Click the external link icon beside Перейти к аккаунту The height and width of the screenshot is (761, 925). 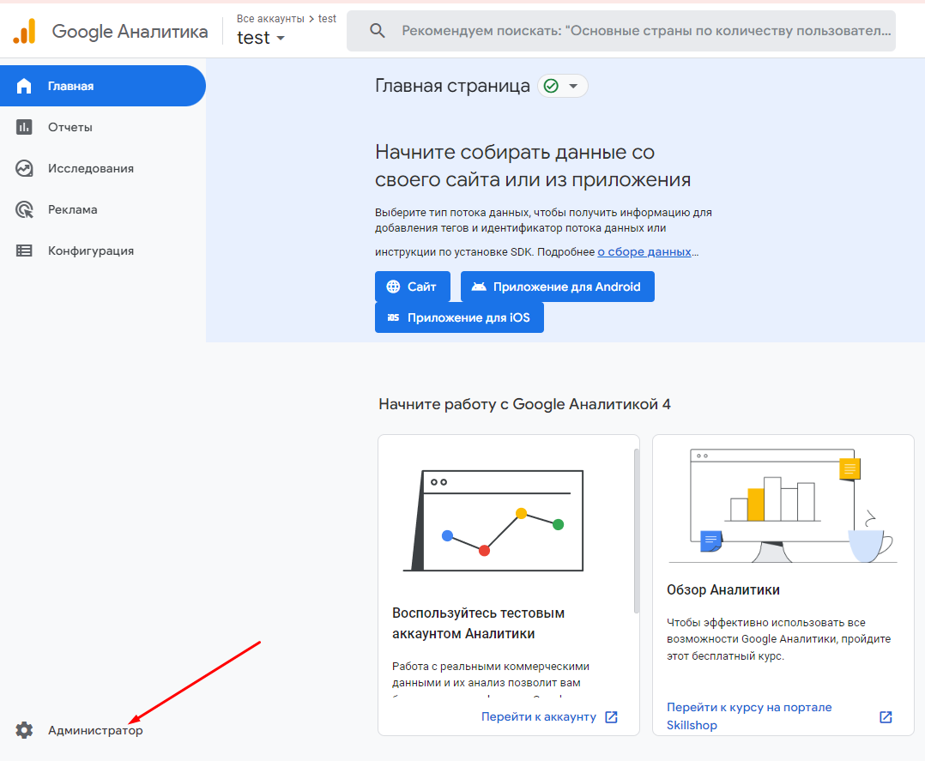pos(611,717)
